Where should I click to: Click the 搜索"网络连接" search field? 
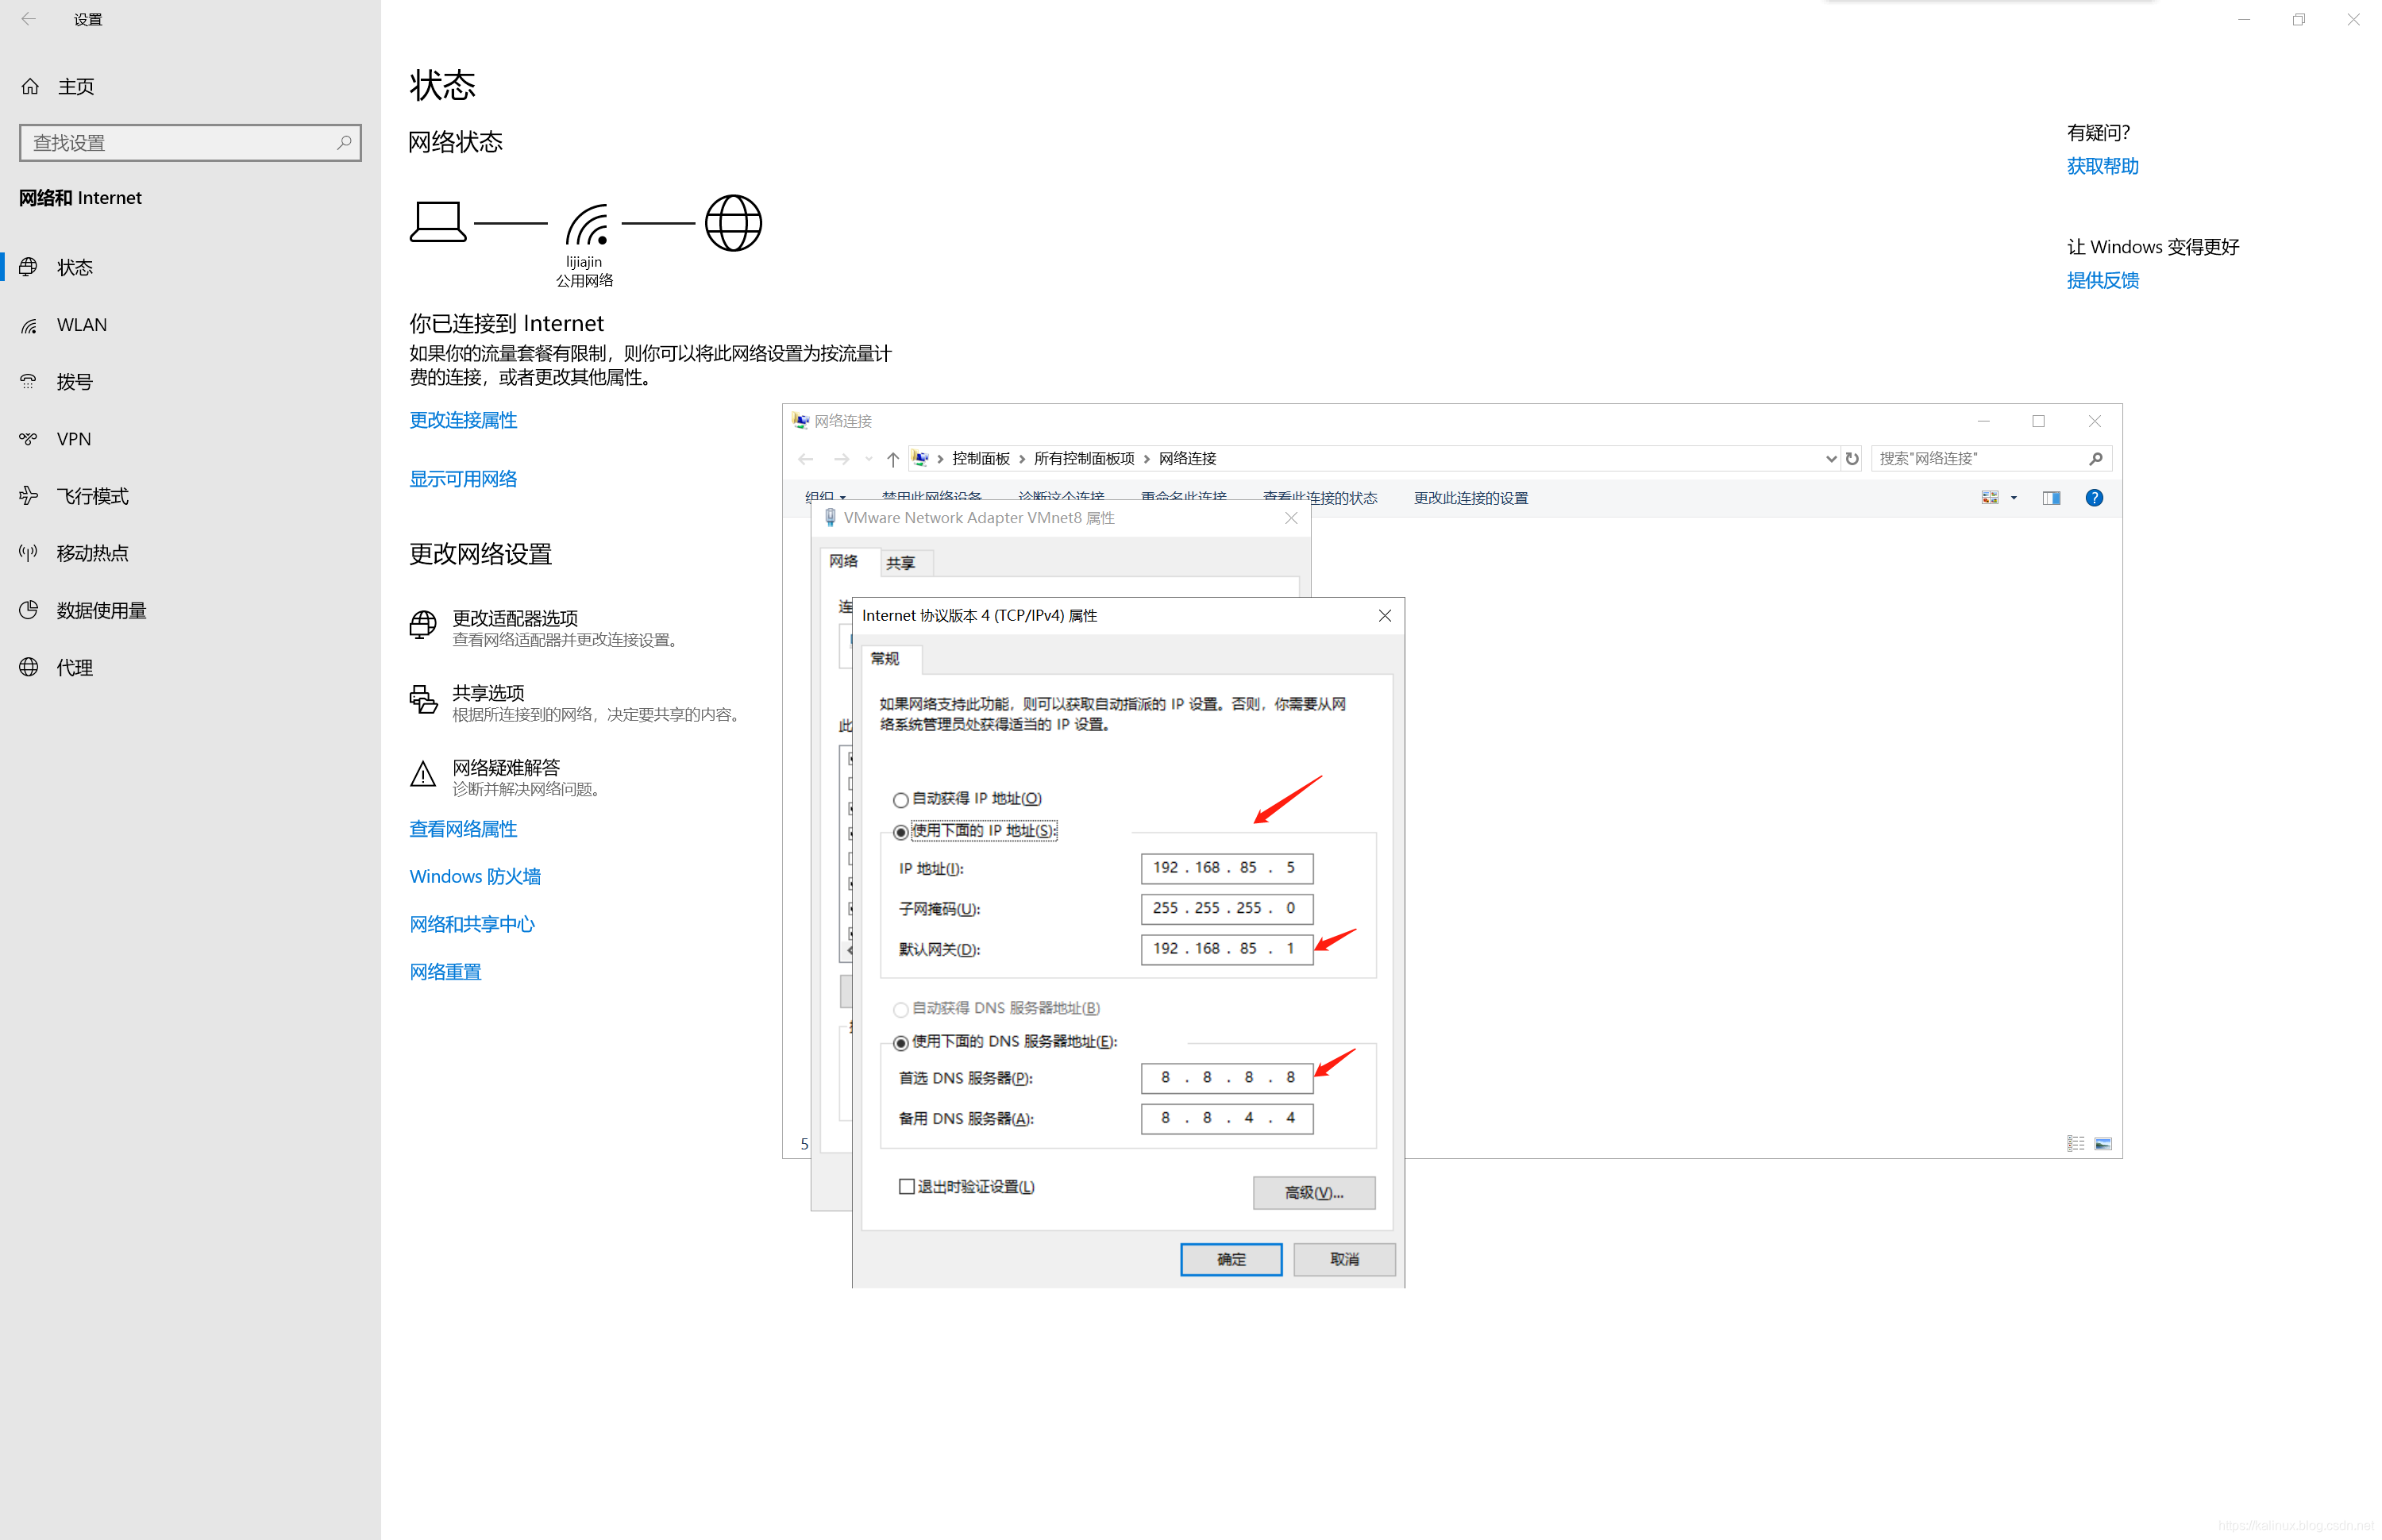(1990, 459)
